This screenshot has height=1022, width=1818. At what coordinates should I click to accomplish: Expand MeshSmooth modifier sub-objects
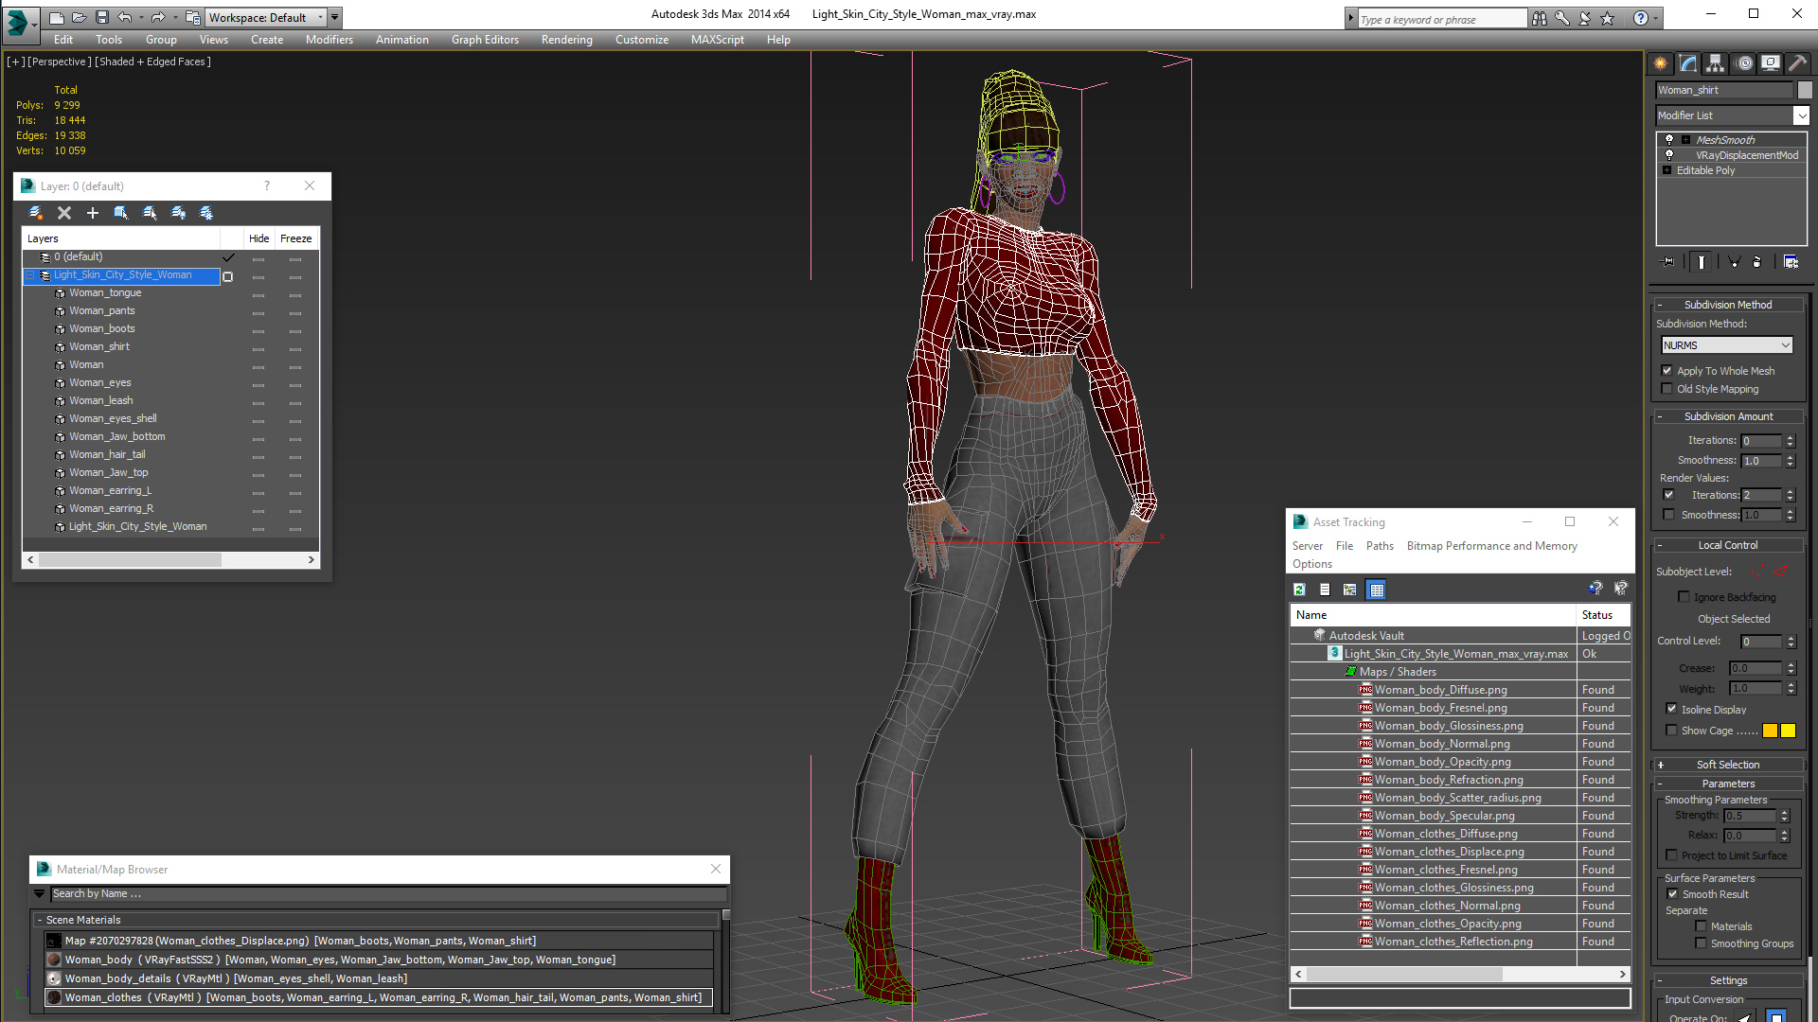1686,140
